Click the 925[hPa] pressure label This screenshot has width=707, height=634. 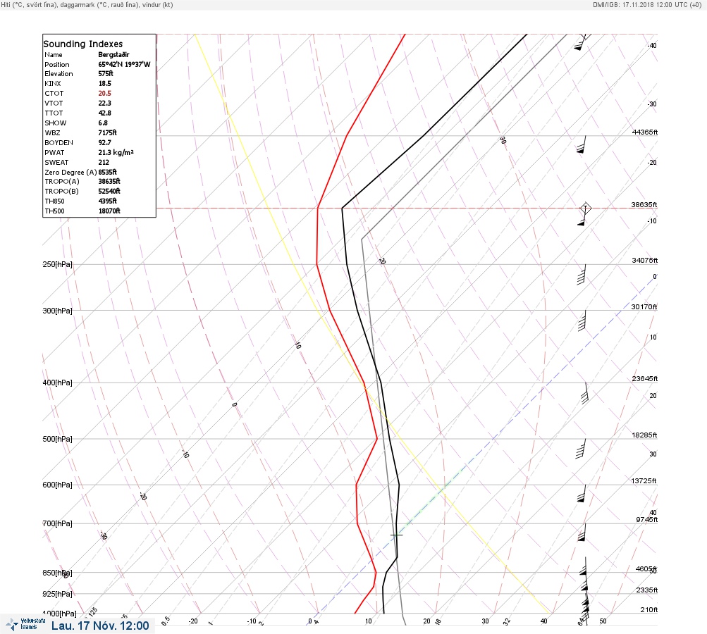coord(57,594)
